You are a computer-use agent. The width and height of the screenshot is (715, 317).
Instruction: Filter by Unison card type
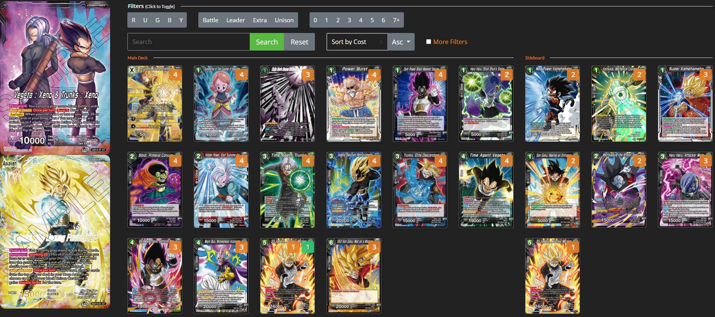click(284, 20)
